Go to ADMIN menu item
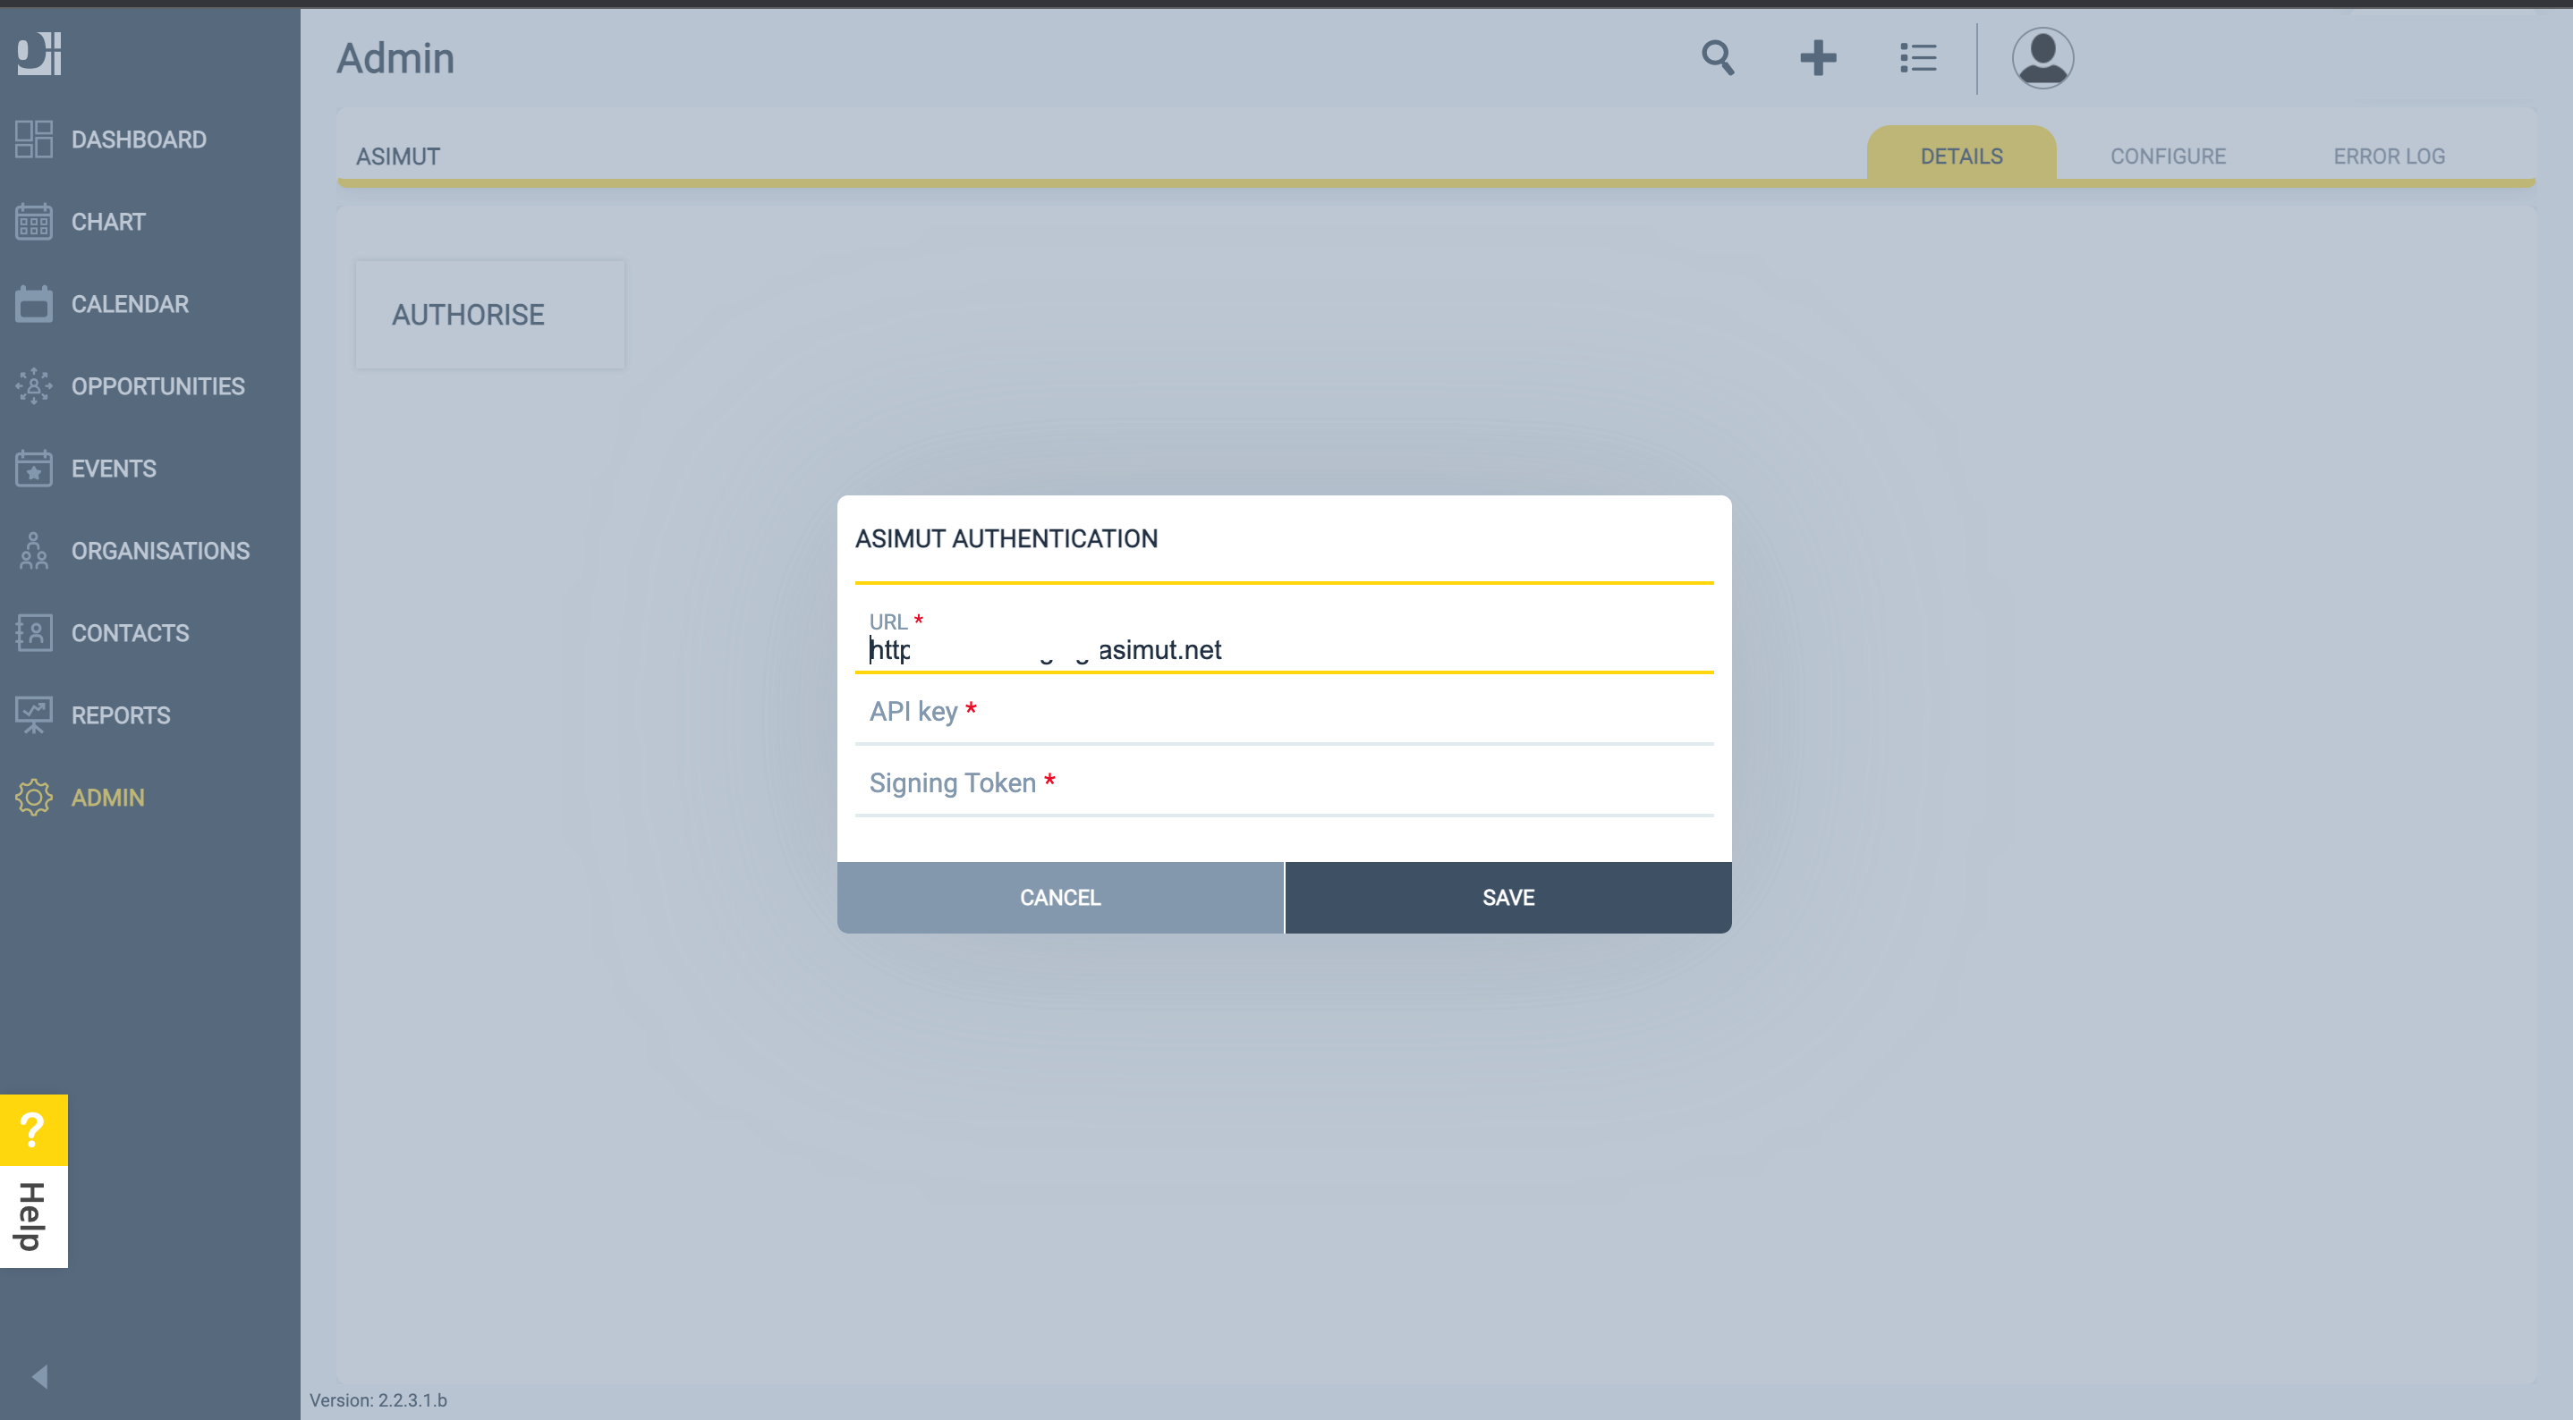 (x=108, y=797)
